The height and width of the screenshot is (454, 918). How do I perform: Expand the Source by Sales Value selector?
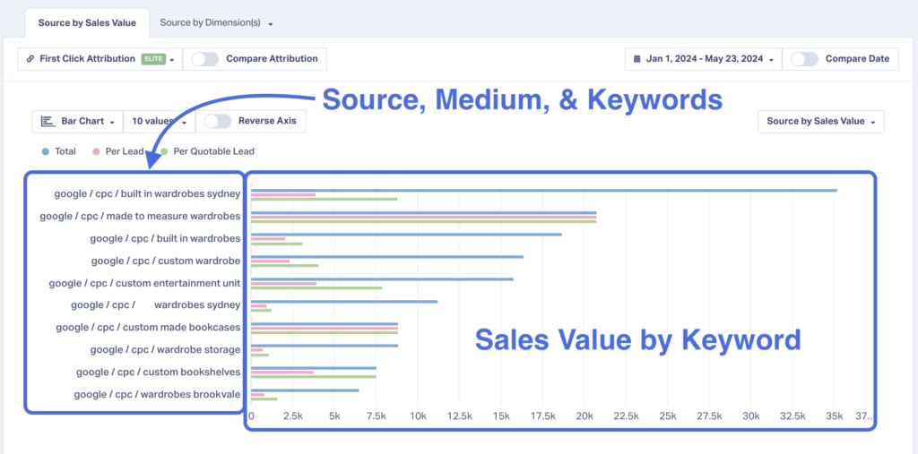(x=821, y=122)
